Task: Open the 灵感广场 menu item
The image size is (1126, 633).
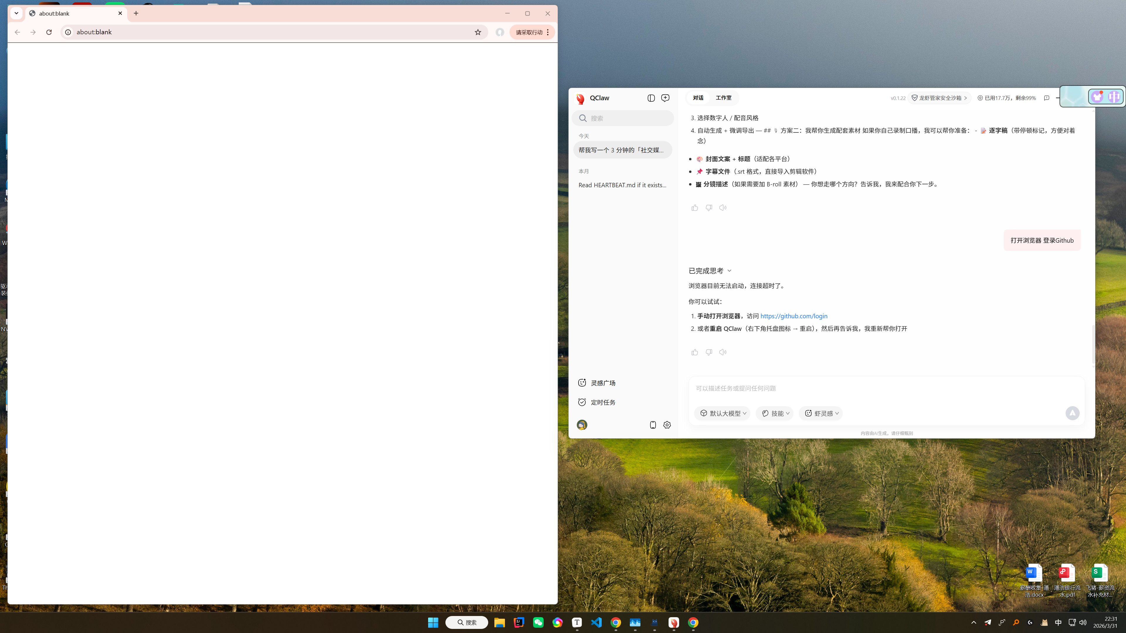Action: click(597, 383)
